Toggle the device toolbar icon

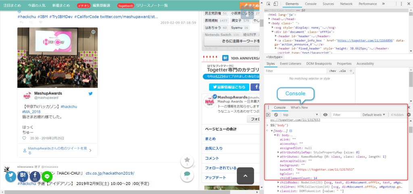(275, 4)
